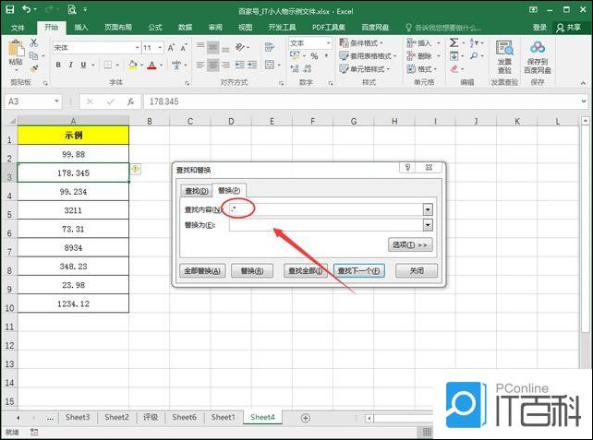Screen dimensions: 593x440
Task: Switch to the 查找 tab in dialog
Action: pos(196,191)
